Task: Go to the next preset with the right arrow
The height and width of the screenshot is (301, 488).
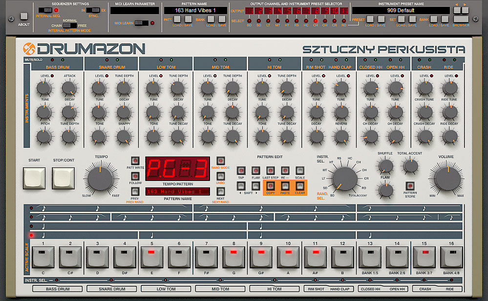Action: 465,10
